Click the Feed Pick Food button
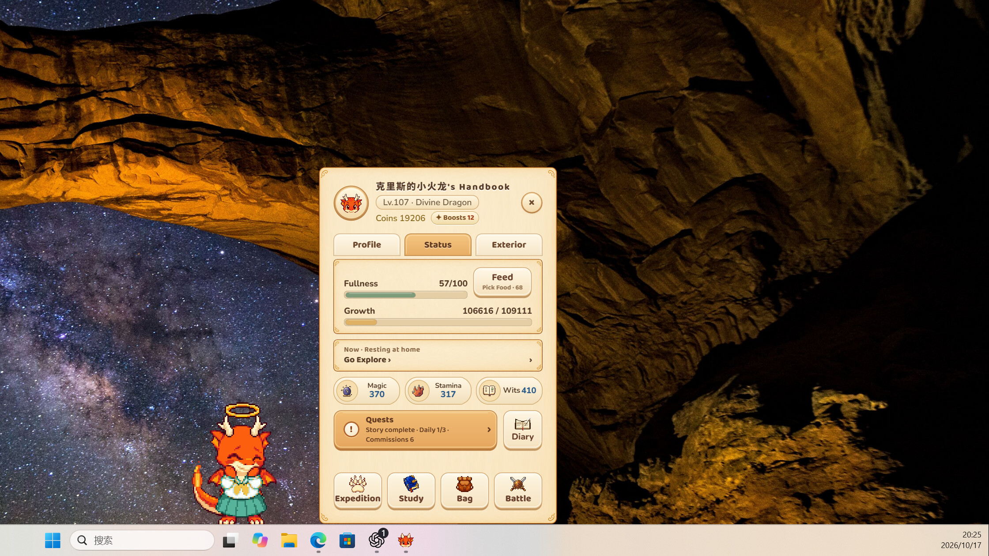989x556 pixels. (x=502, y=282)
